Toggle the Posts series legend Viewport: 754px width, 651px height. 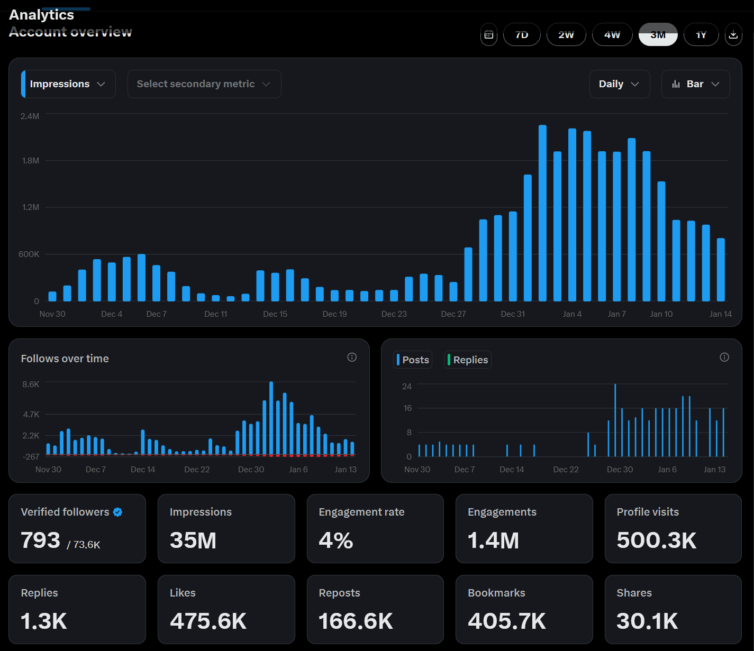pos(413,360)
